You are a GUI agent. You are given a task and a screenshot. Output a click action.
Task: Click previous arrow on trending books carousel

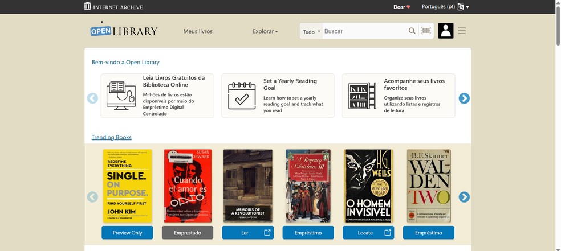coord(92,197)
